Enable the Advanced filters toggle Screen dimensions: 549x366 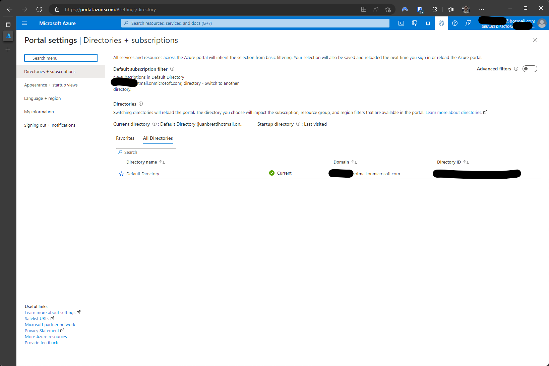530,69
